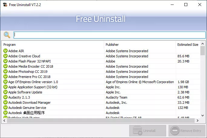Select Adobe Media Encoder CC 2018

point(31,66)
